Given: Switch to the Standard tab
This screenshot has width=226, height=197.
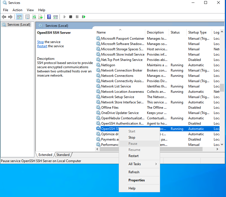Looking at the screenshot, I should [x=63, y=155].
